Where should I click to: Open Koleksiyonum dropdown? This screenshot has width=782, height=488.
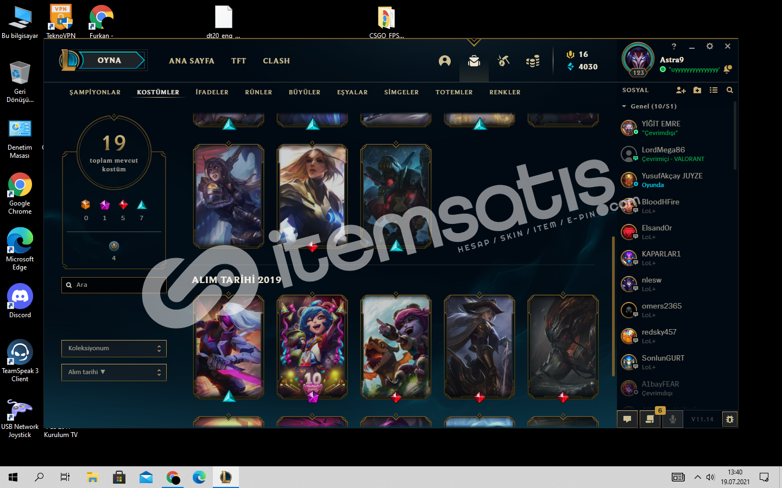[114, 348]
